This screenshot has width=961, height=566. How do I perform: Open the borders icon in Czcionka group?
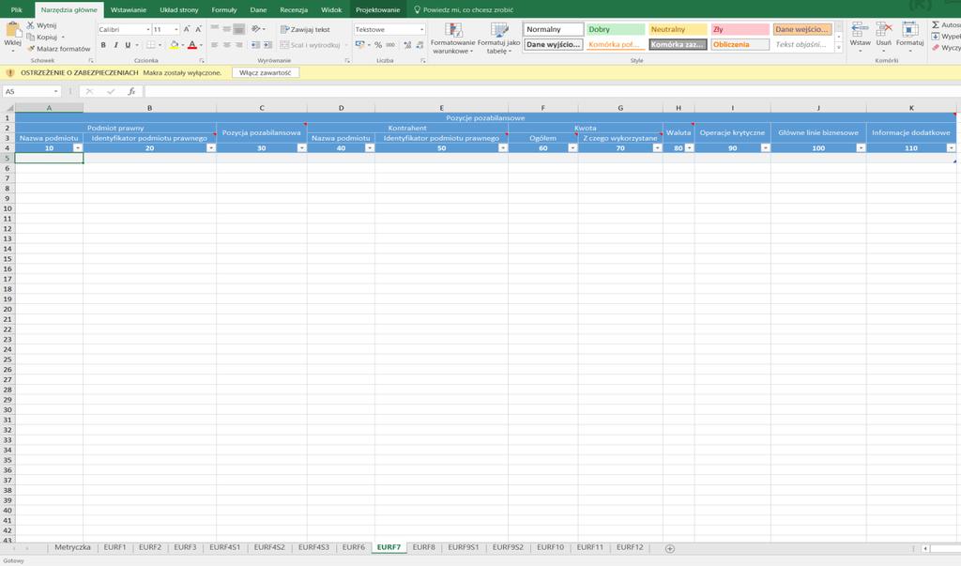[151, 45]
